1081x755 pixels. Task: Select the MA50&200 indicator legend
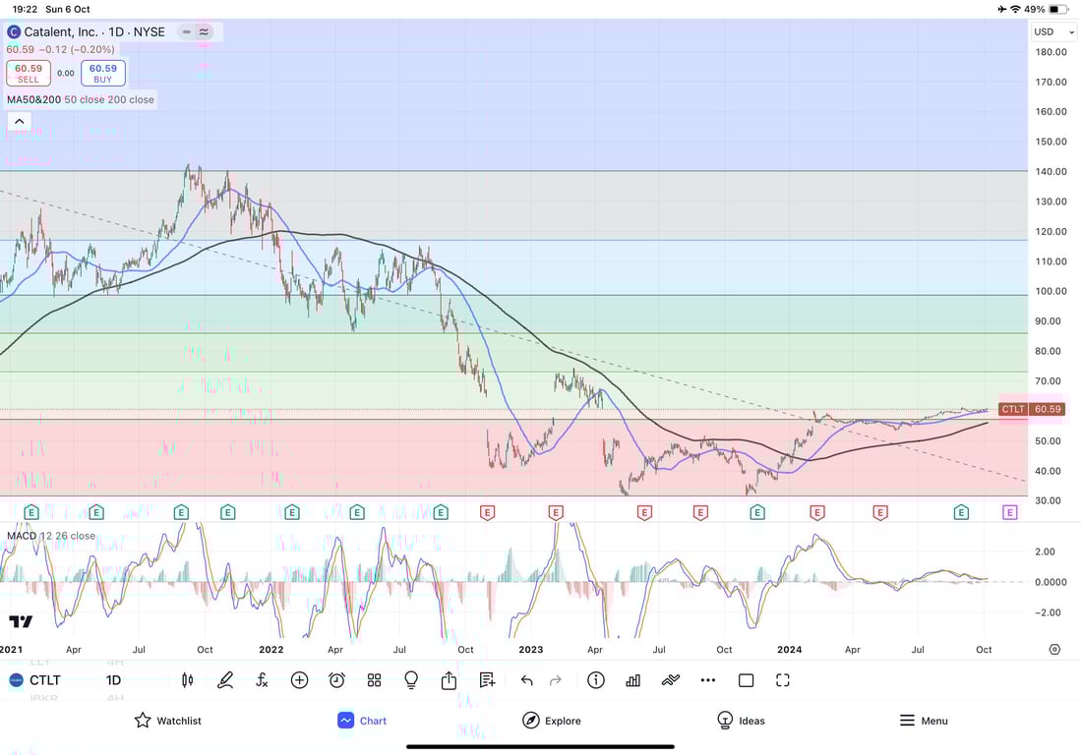(x=81, y=99)
